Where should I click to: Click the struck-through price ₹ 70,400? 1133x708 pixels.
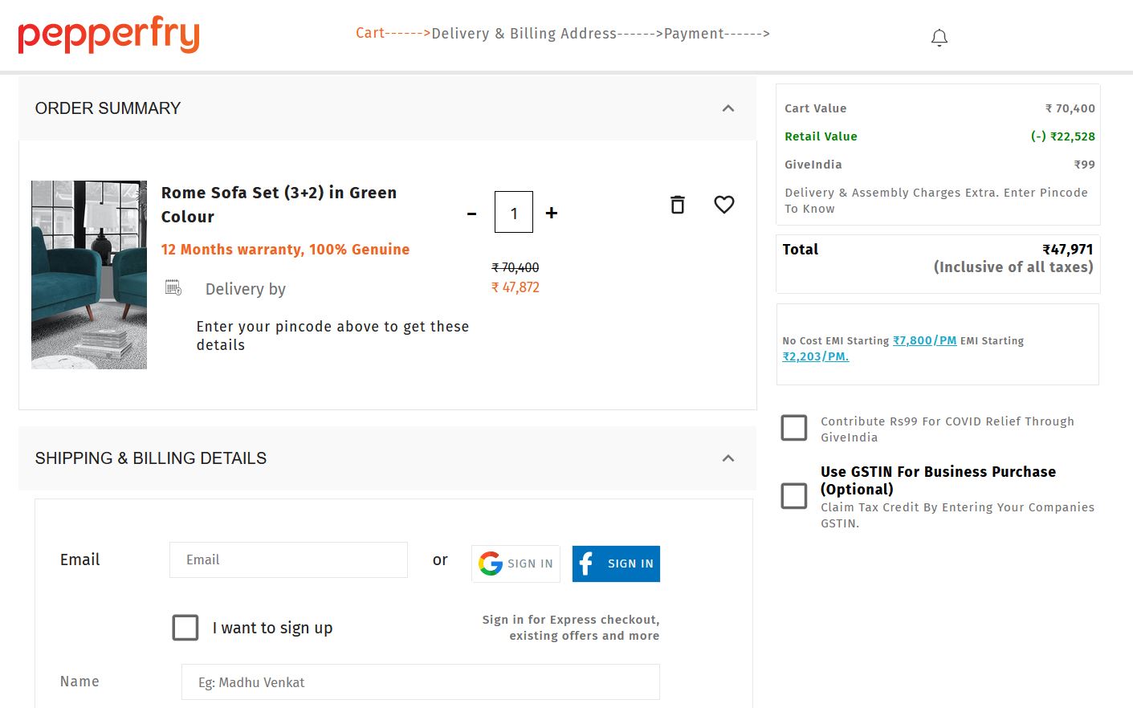point(516,267)
